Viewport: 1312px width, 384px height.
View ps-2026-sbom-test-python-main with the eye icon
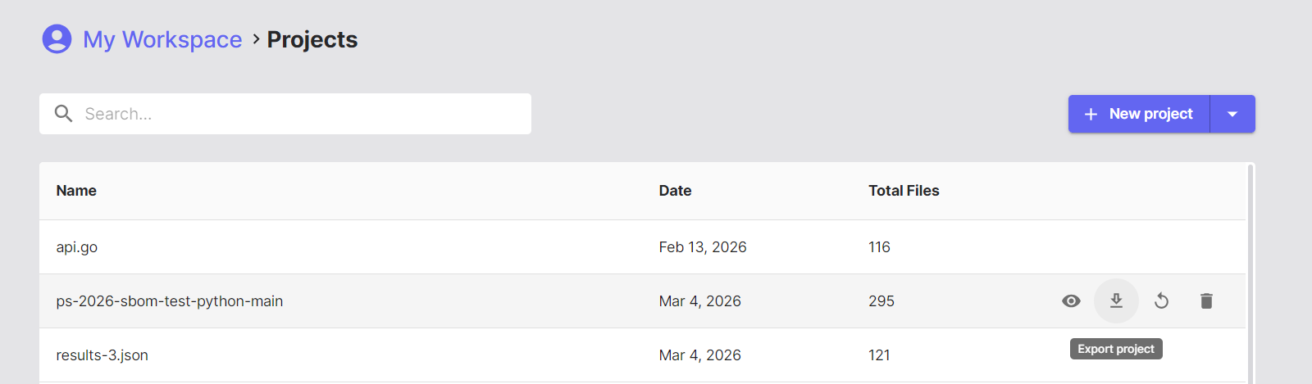tap(1071, 301)
